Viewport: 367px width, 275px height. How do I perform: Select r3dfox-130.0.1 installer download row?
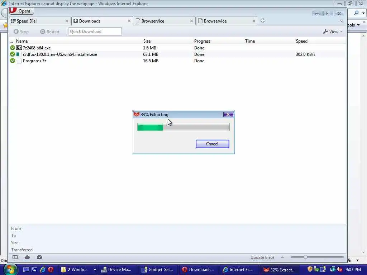(177, 54)
